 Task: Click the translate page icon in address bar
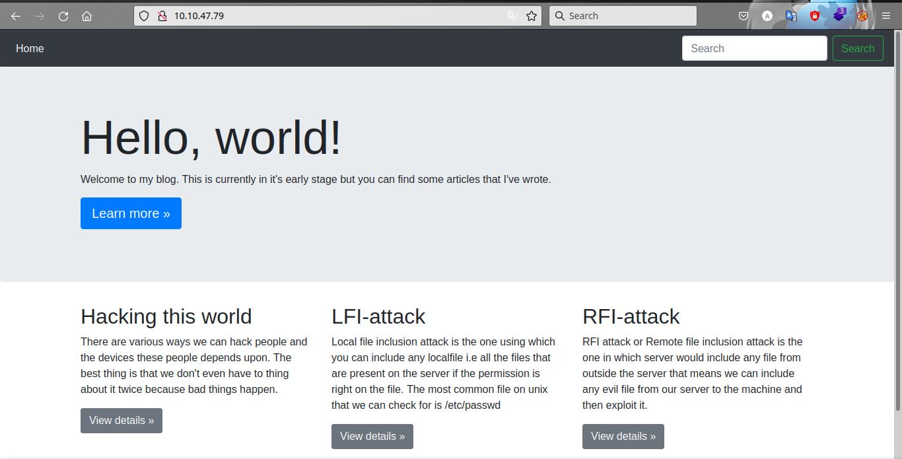512,16
